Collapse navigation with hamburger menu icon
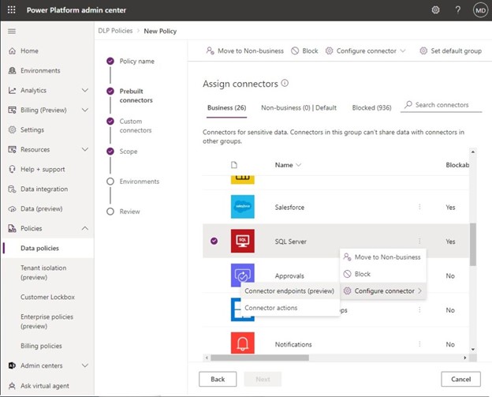 tap(12, 31)
